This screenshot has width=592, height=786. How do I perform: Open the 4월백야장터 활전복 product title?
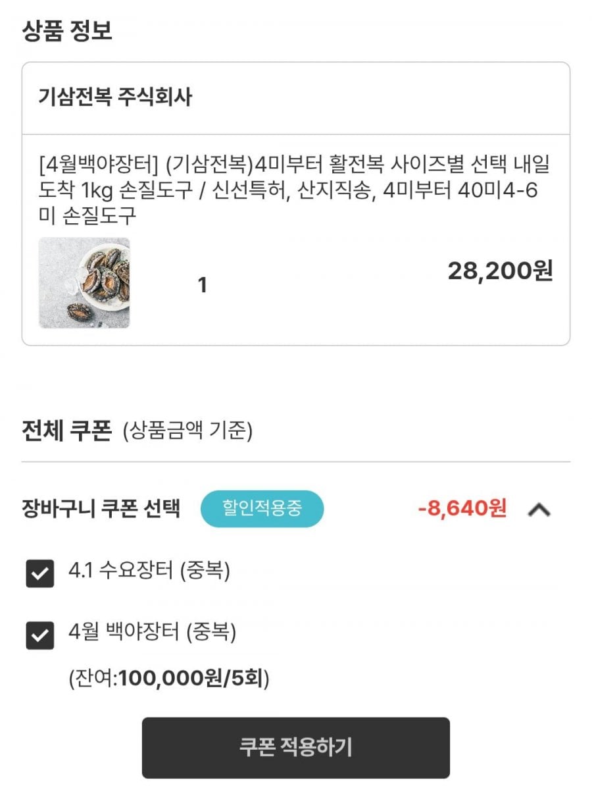(x=294, y=165)
